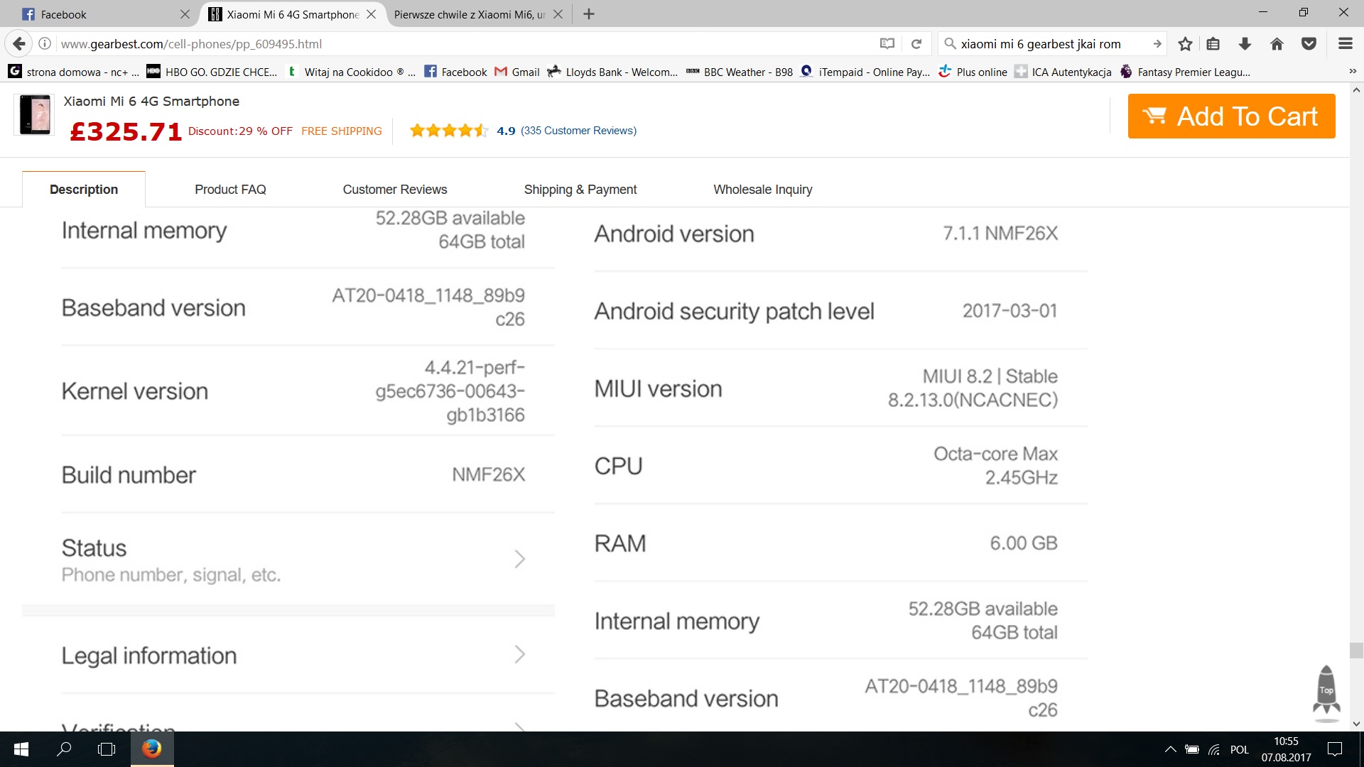Expand the Legal information chevron
The width and height of the screenshot is (1364, 767).
pyautogui.click(x=519, y=655)
